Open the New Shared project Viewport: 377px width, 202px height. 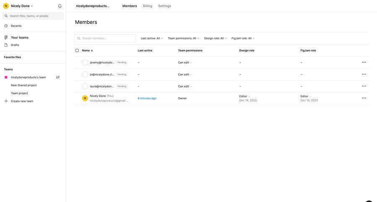(x=24, y=85)
